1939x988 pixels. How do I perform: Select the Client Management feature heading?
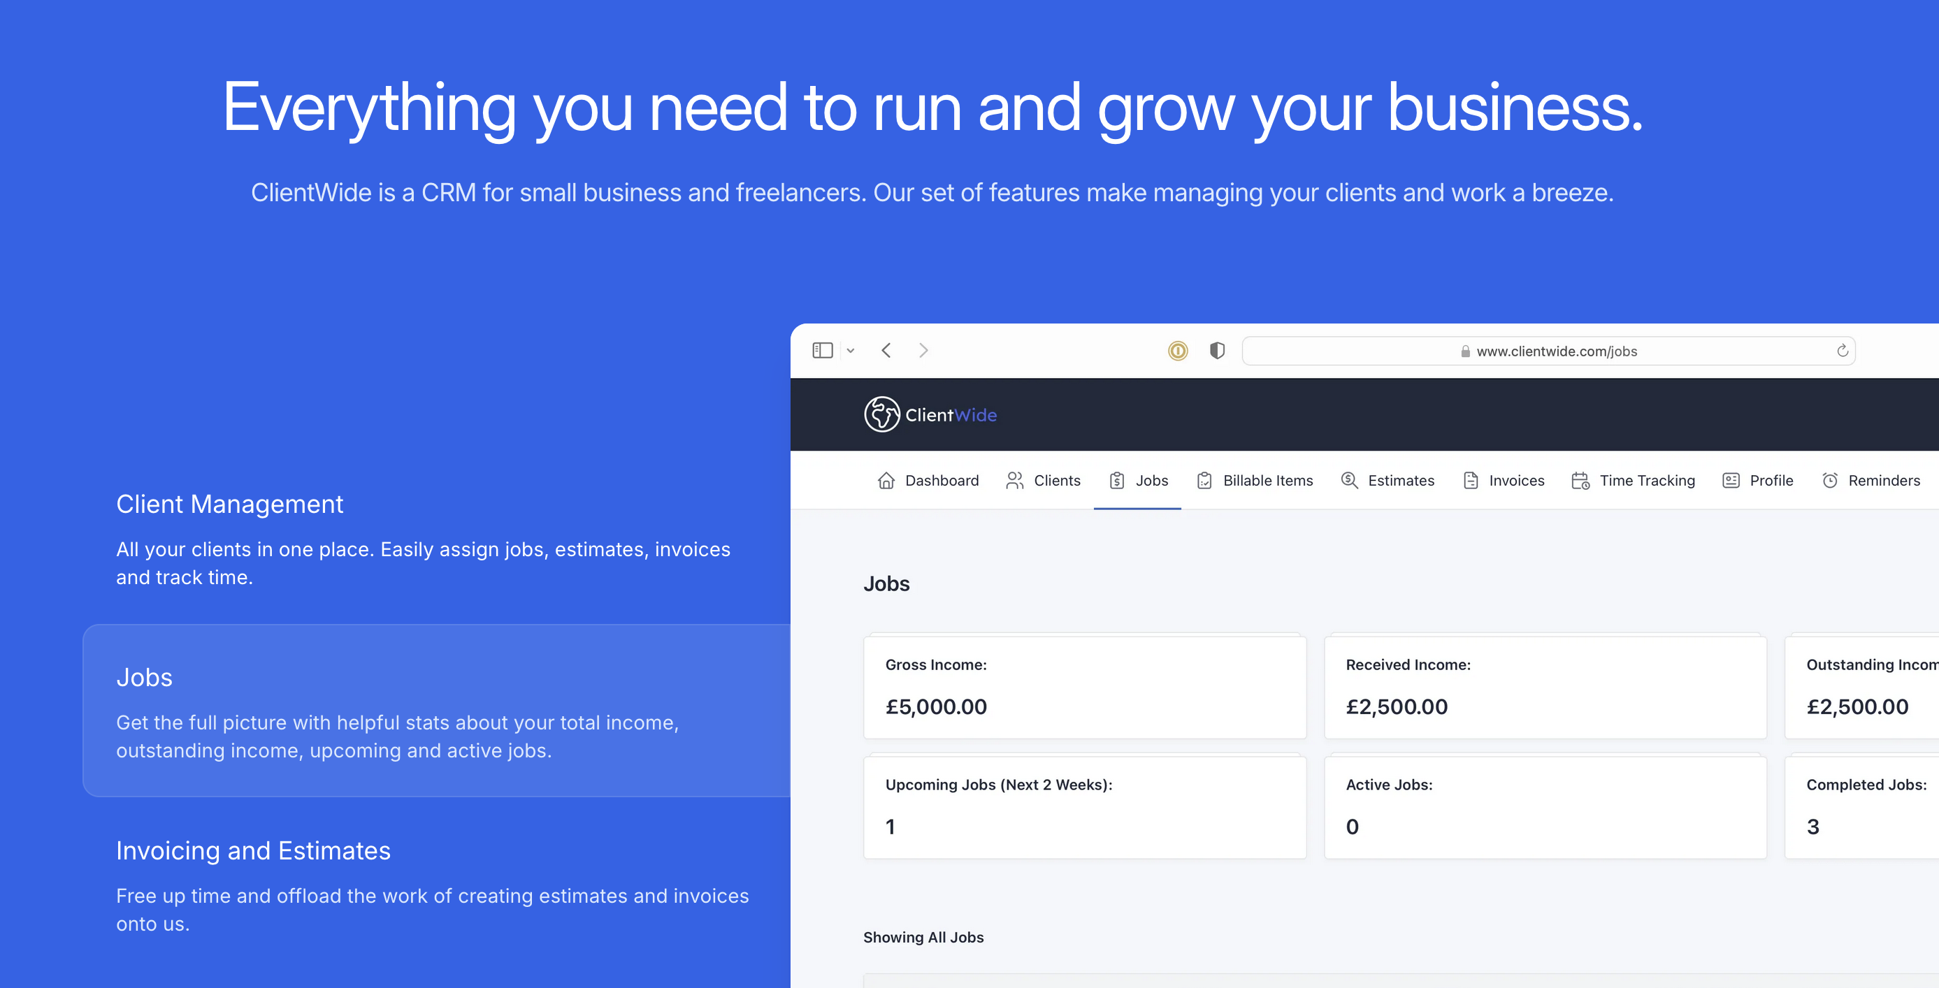click(229, 504)
